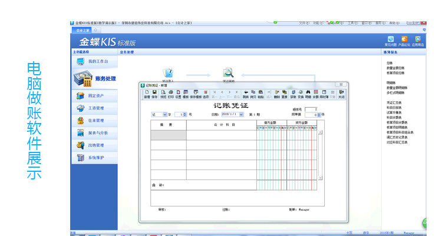Open the 凭证汇总表 report link
442x236 pixels.
click(394, 103)
